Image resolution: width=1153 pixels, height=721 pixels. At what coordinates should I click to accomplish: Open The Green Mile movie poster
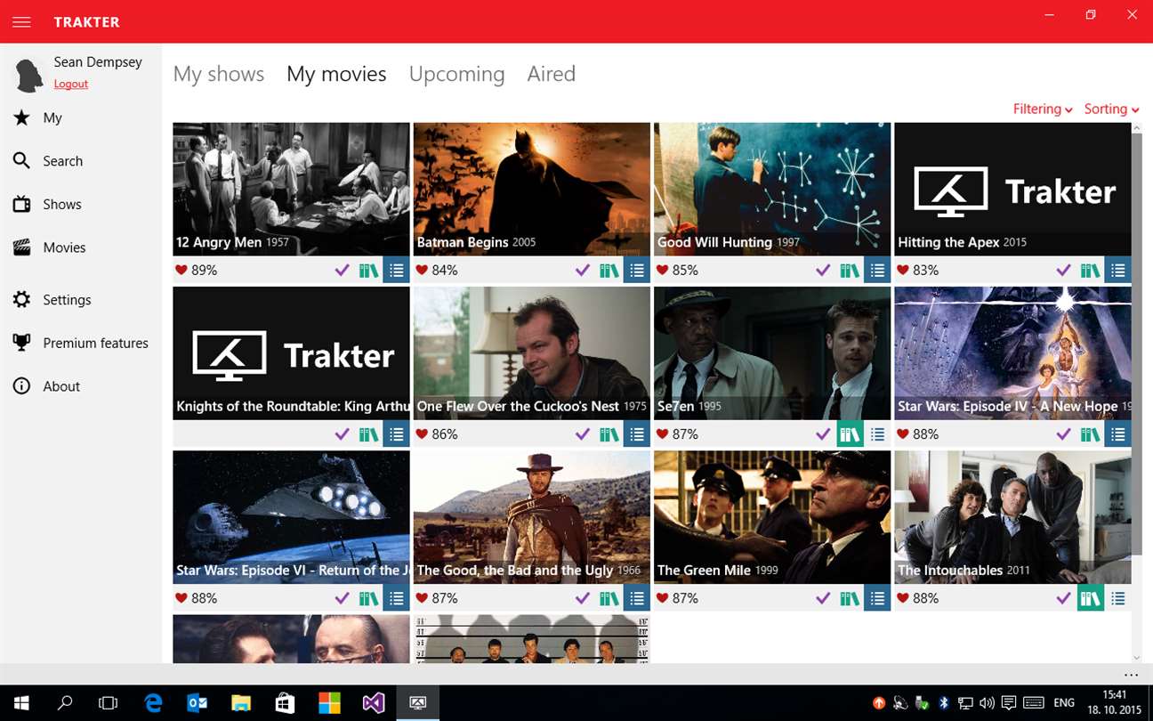(771, 516)
